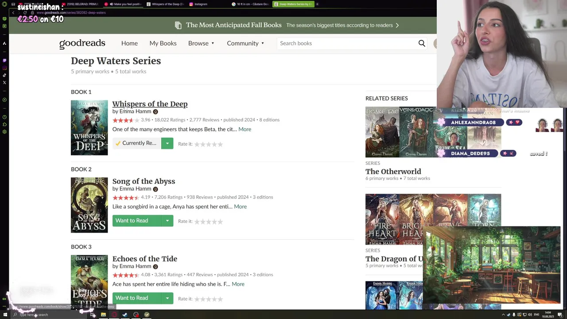This screenshot has height=319, width=567.
Task: Go to Home in navigation
Action: point(129,43)
